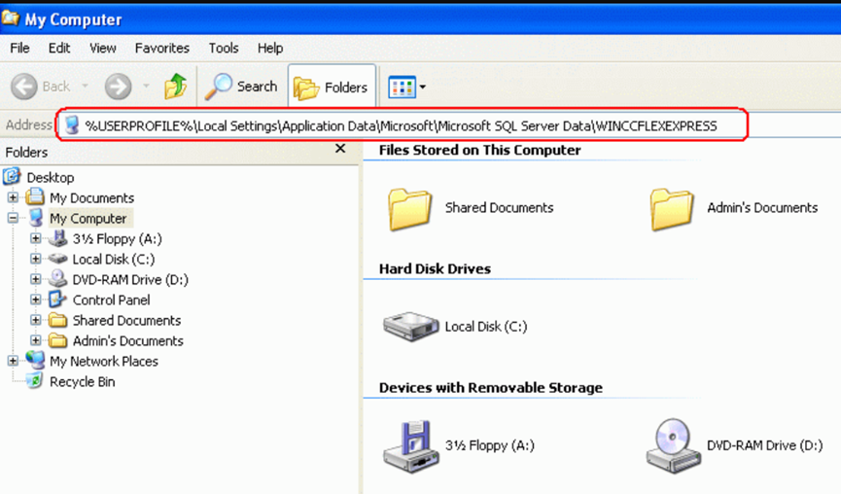Select Local Disk (C:) drive icon in main pane

[410, 326]
